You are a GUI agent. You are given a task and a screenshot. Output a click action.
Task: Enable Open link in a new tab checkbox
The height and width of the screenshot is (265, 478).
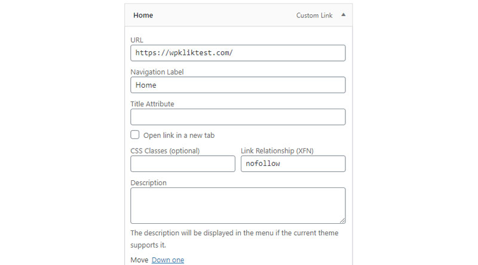tap(135, 135)
